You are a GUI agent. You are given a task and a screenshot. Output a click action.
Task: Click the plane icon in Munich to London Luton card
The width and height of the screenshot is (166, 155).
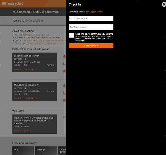coord(25,88)
